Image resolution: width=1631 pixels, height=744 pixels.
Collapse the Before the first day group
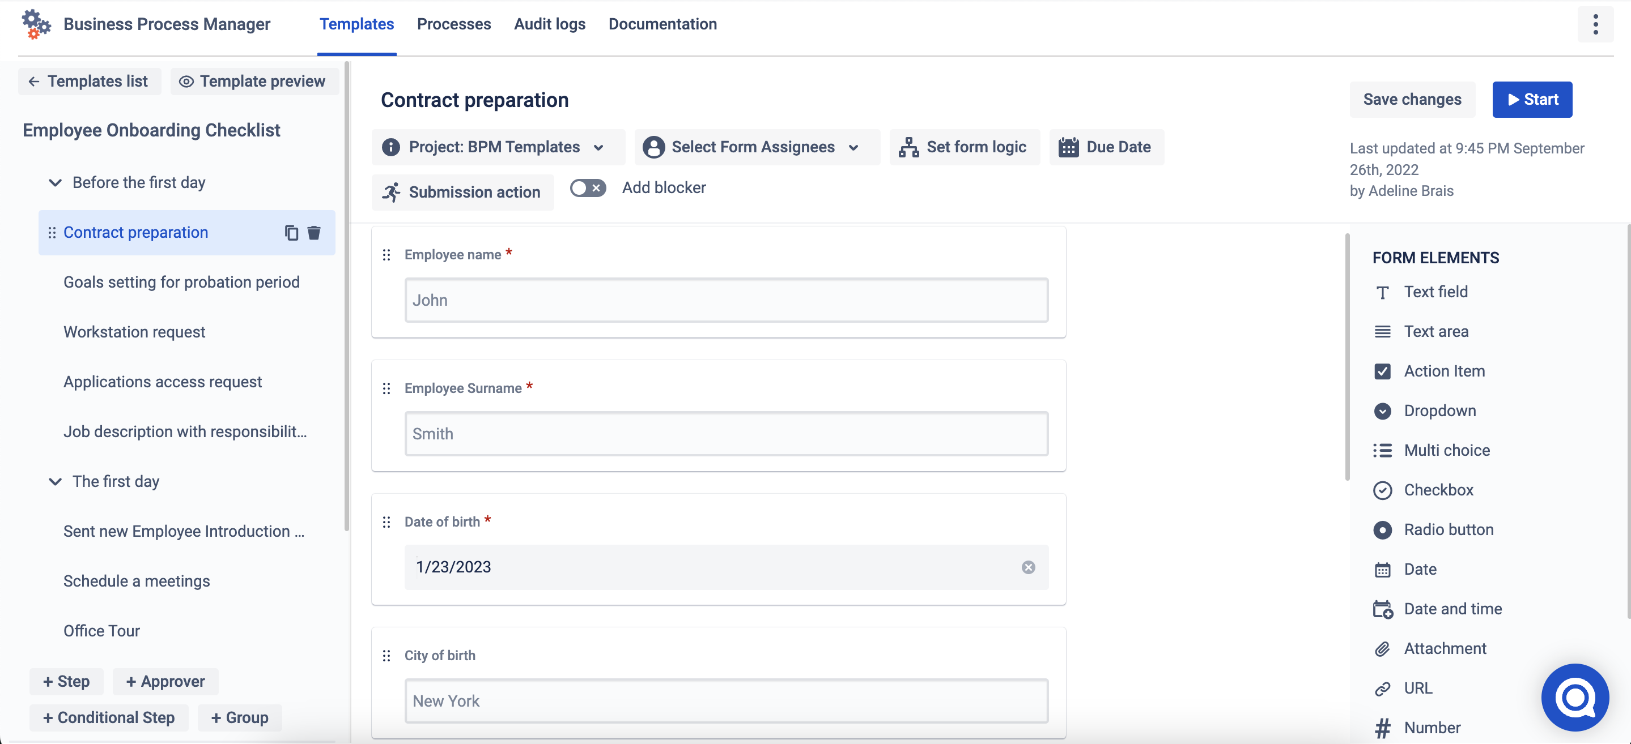pyautogui.click(x=56, y=183)
